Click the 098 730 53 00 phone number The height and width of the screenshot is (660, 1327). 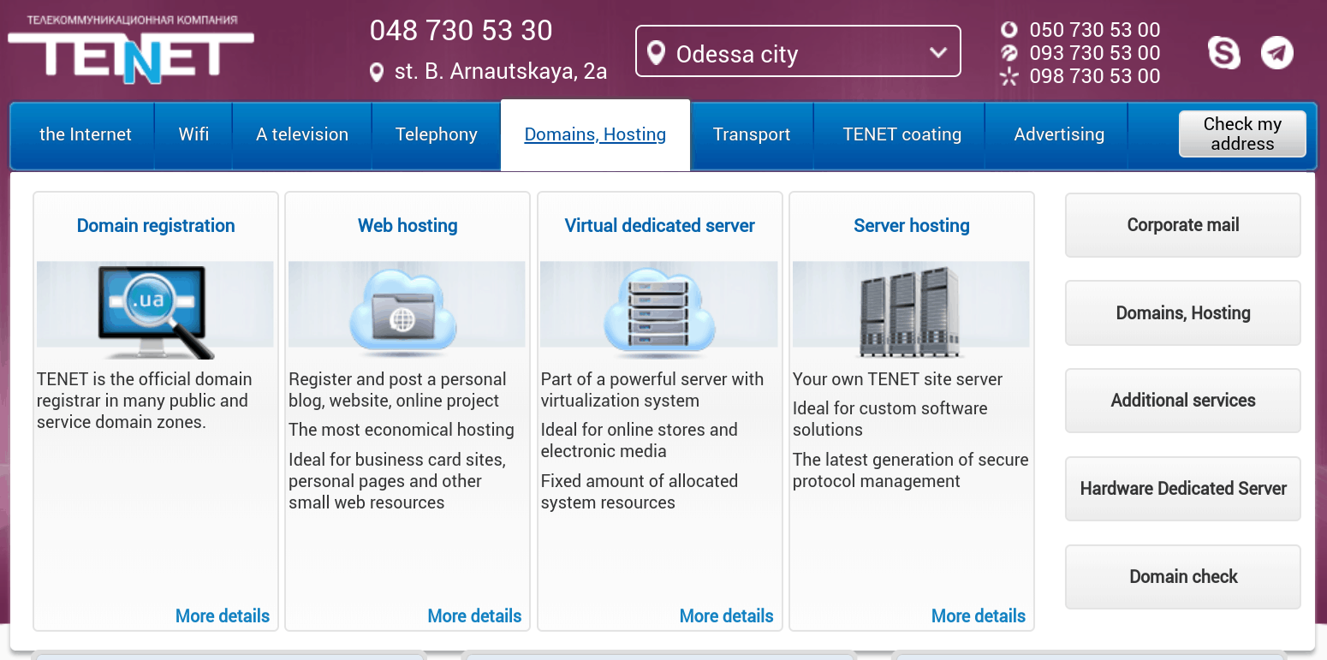pyautogui.click(x=1095, y=76)
